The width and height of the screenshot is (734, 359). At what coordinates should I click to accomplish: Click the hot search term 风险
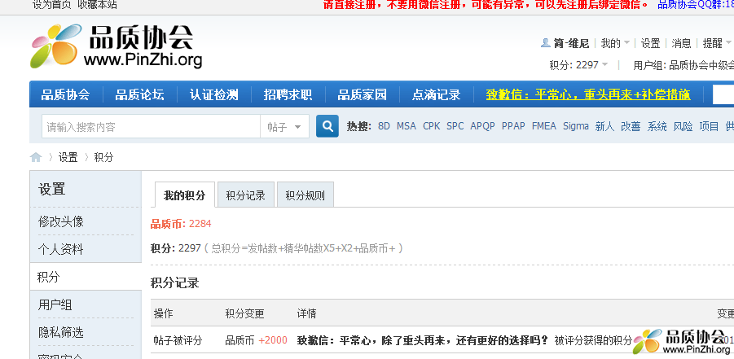click(683, 126)
